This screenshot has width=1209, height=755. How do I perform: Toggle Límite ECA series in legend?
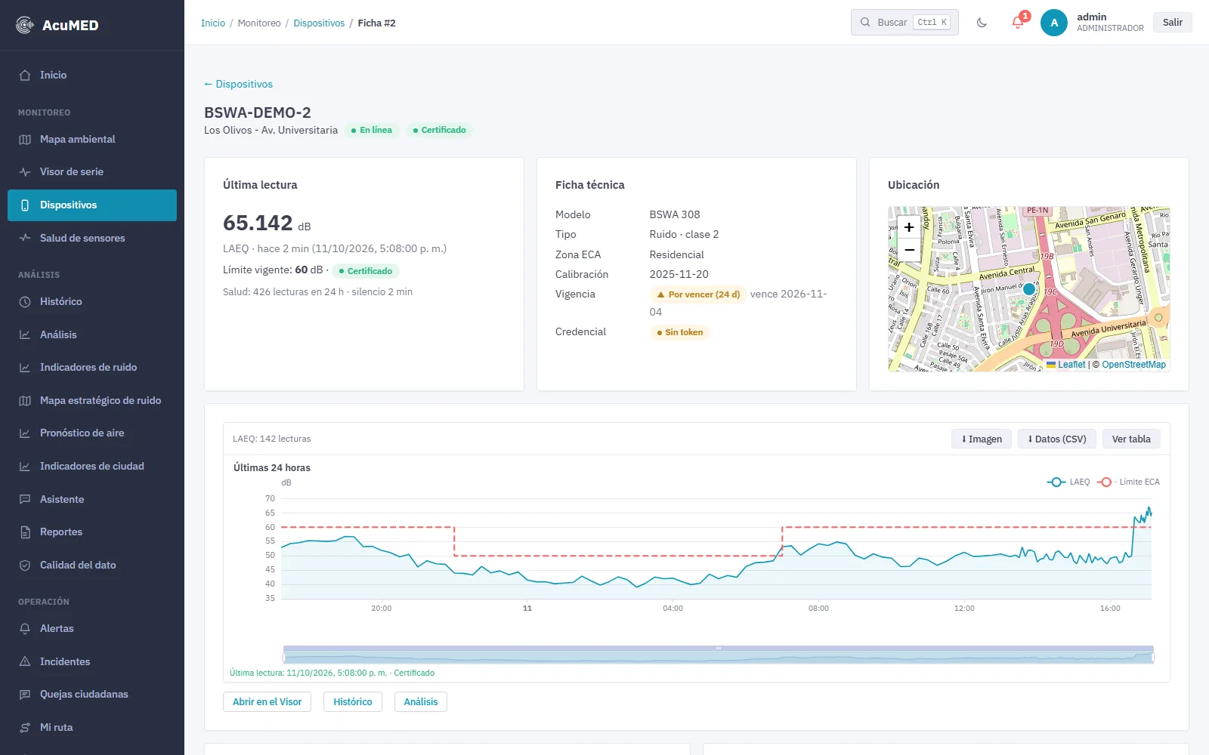coord(1127,482)
